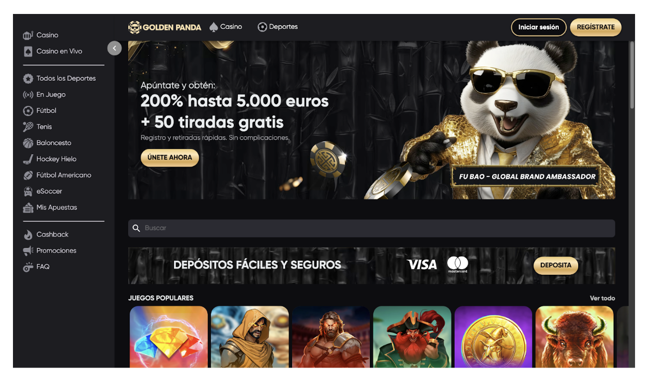
Task: Click the REGÍSTRATE button
Action: (596, 27)
